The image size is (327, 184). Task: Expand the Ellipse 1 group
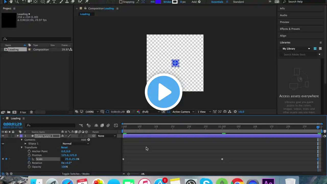click(x=25, y=144)
